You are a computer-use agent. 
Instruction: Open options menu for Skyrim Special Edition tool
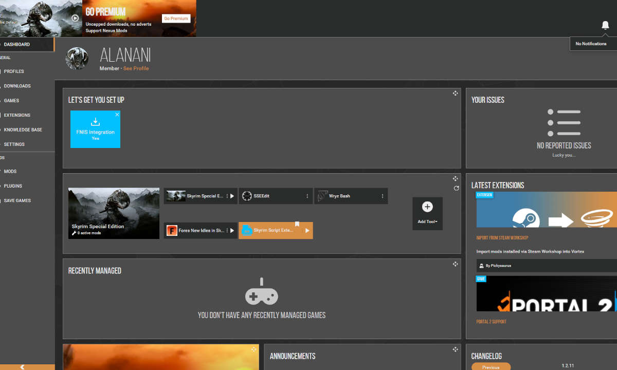pyautogui.click(x=227, y=196)
